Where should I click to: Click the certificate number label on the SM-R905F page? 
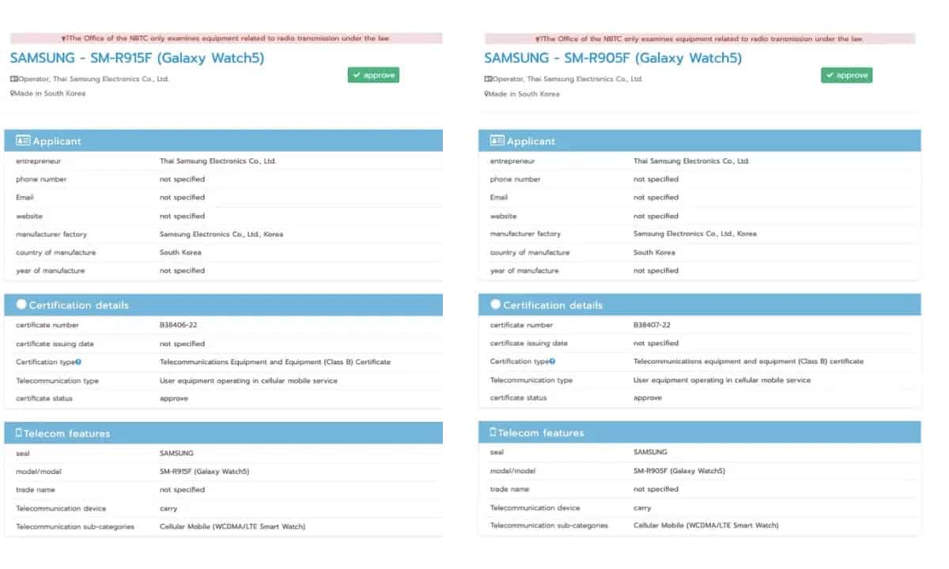(x=521, y=325)
